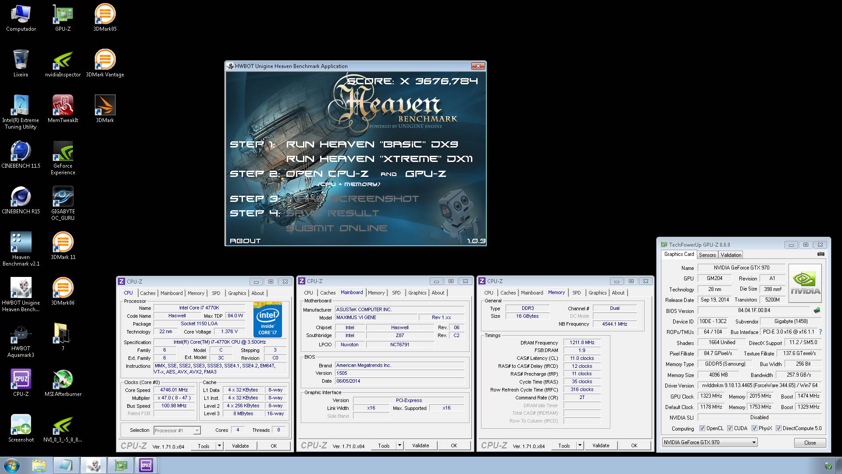Viewport: 842px width, 474px height.
Task: Toggle the CUDA checkbox in GPU-Z
Action: pos(730,428)
